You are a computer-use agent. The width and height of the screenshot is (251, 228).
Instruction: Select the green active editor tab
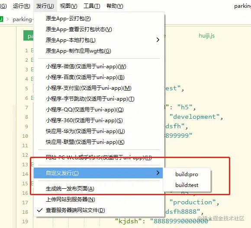click(29, 35)
